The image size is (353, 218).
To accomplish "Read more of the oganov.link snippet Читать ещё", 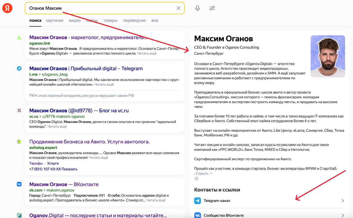I will [x=147, y=53].
